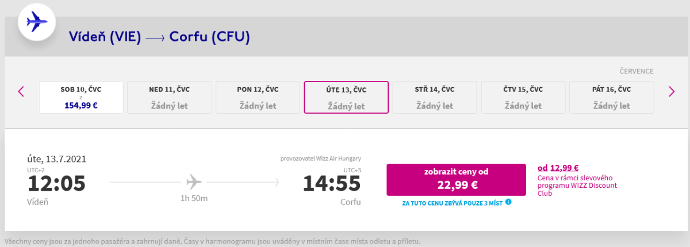The image size is (690, 247).
Task: Select the NED 11, ČVC date tab
Action: 169,98
